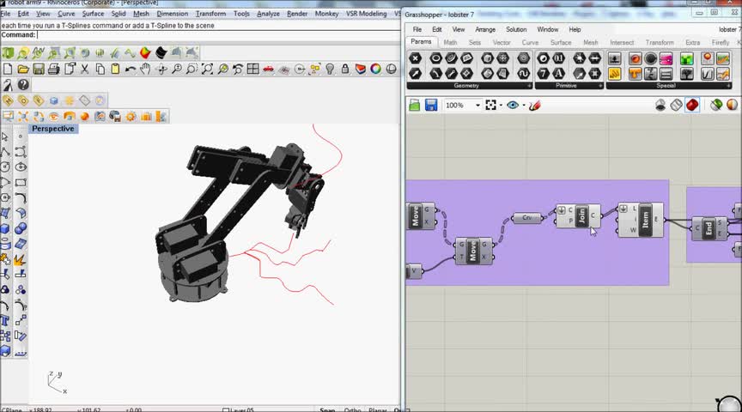The width and height of the screenshot is (742, 412).
Task: Expand the Geometry panel in Params
Action: [528, 86]
